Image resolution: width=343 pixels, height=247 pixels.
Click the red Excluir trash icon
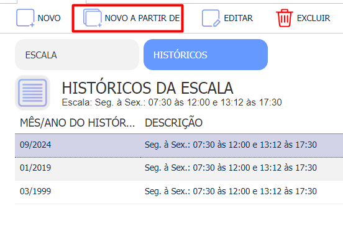[x=285, y=18]
